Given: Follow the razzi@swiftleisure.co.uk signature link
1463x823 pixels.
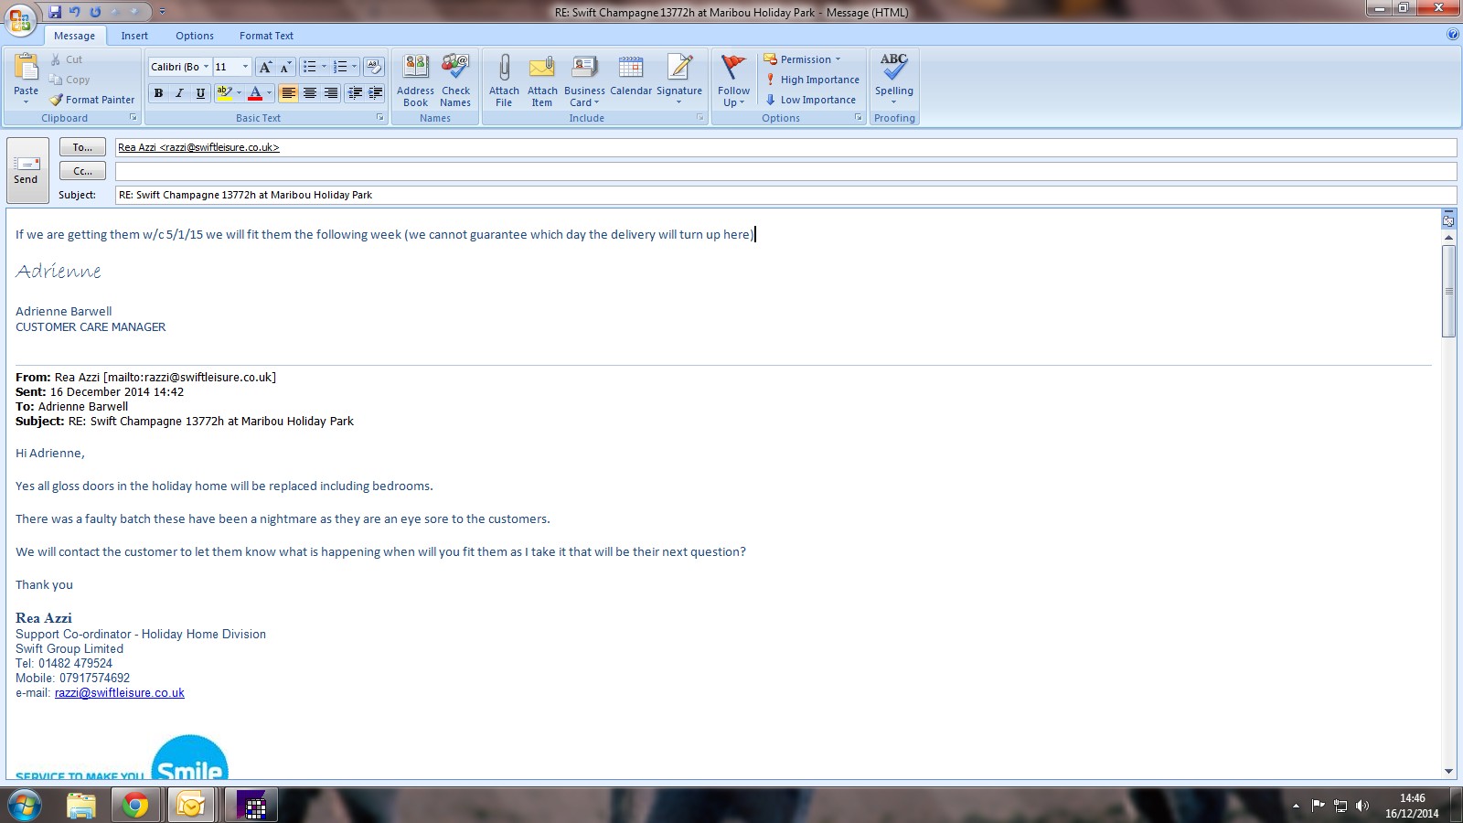Looking at the screenshot, I should point(120,693).
